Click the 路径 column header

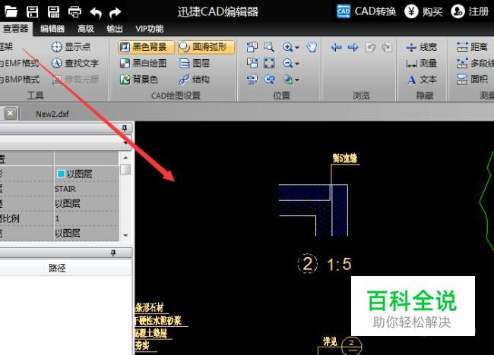57,268
